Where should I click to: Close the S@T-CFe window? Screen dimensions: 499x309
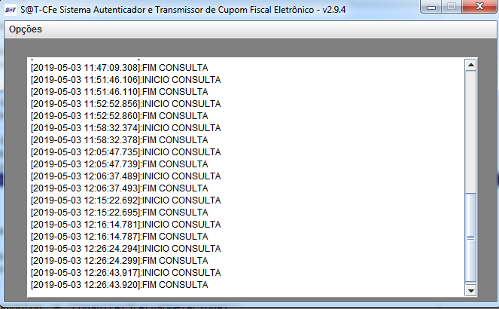[x=479, y=7]
